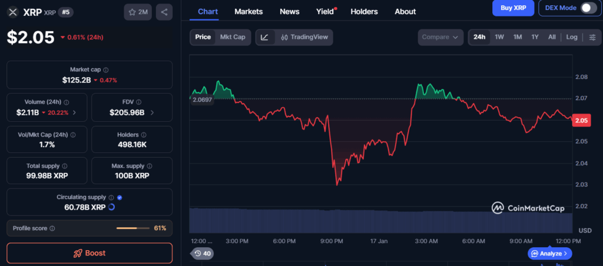Switch to line chart icon view

pos(265,37)
